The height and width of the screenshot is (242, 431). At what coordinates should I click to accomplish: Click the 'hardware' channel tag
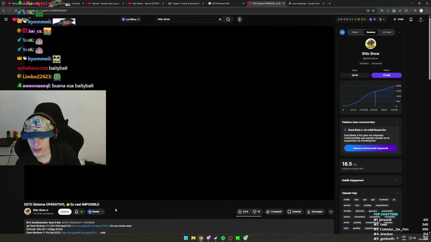coord(384,200)
